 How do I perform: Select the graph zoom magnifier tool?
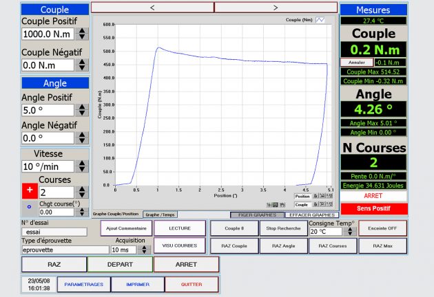pyautogui.click(x=275, y=205)
